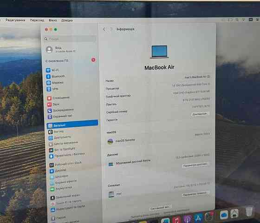Open the Довідка menu
Viewport: 260px width, 223px height.
pos(67,20)
